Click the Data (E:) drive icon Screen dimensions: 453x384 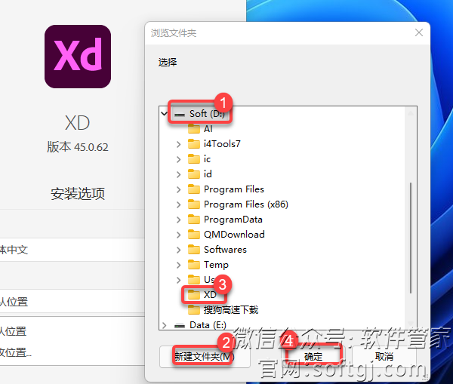(x=180, y=326)
